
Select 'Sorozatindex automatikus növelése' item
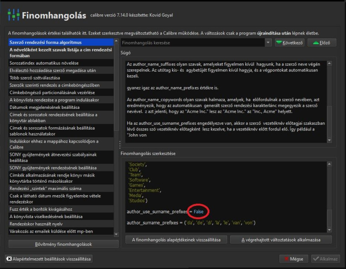tap(61, 63)
